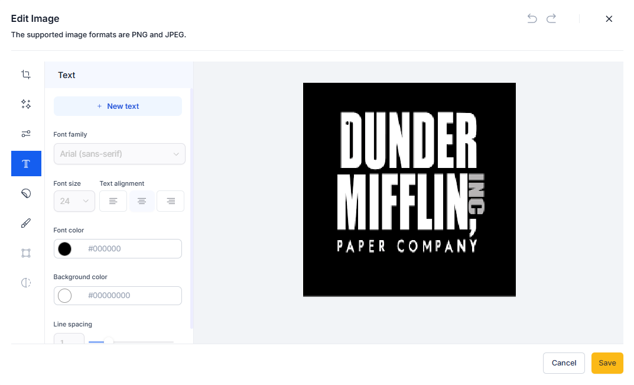This screenshot has height=385, width=634.
Task: Click the Text panel heading
Action: click(x=67, y=75)
